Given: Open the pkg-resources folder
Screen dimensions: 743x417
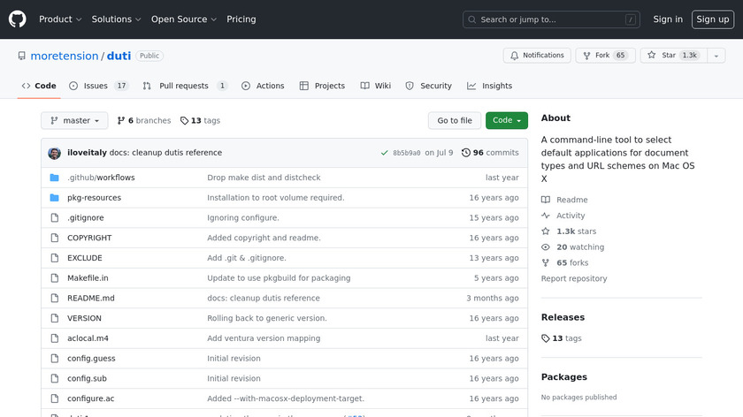Looking at the screenshot, I should point(94,197).
